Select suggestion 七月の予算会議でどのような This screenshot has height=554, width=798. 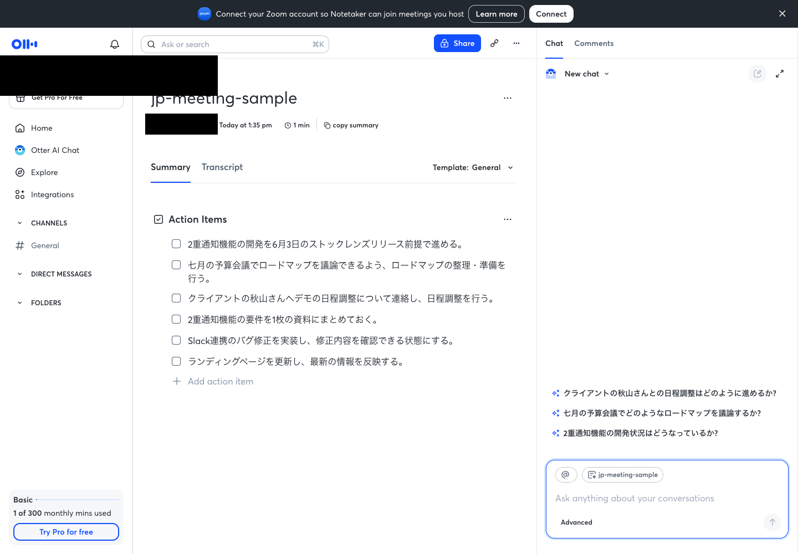point(662,413)
